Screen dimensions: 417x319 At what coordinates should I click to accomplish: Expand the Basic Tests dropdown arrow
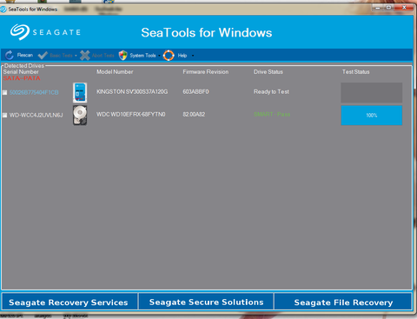click(x=76, y=56)
